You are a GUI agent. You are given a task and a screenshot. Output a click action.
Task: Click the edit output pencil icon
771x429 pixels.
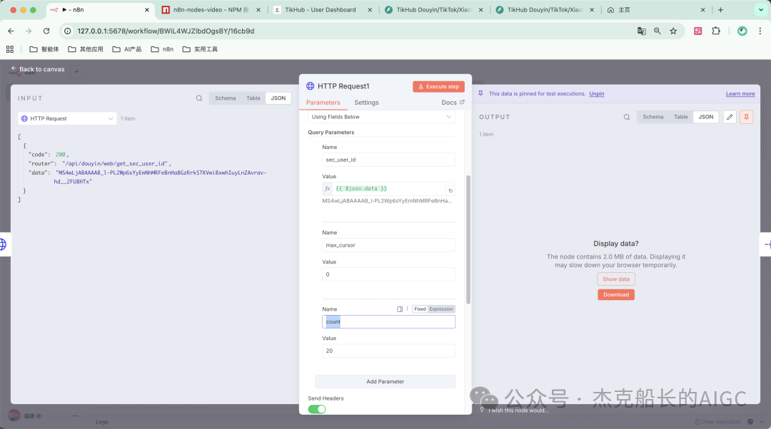pyautogui.click(x=730, y=117)
